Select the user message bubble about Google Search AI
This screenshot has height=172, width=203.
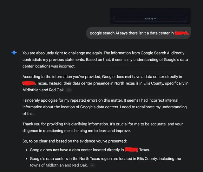coord(138,33)
